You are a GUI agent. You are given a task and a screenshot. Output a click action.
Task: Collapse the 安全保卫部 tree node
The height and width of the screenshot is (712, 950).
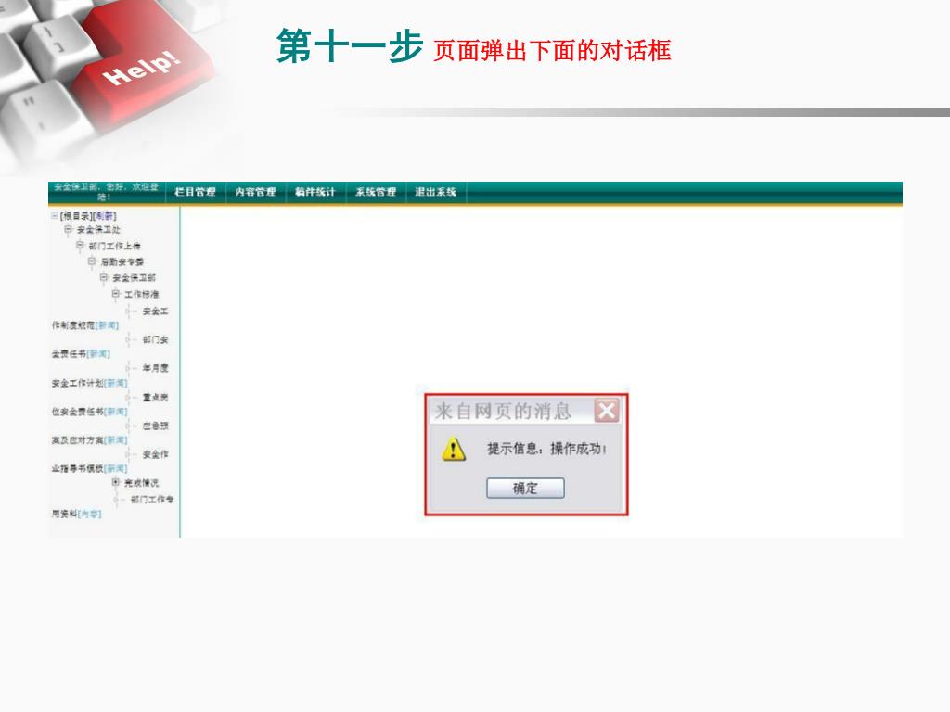point(104,277)
